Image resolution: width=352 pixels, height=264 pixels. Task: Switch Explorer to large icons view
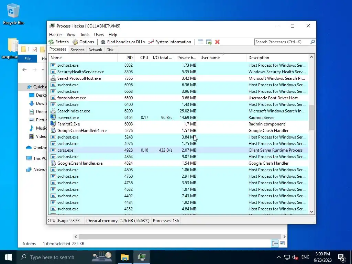[x=282, y=243]
